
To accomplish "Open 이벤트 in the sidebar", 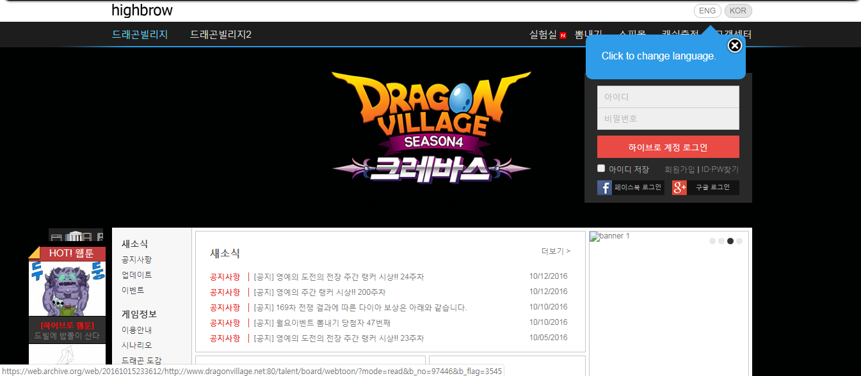I will click(133, 290).
